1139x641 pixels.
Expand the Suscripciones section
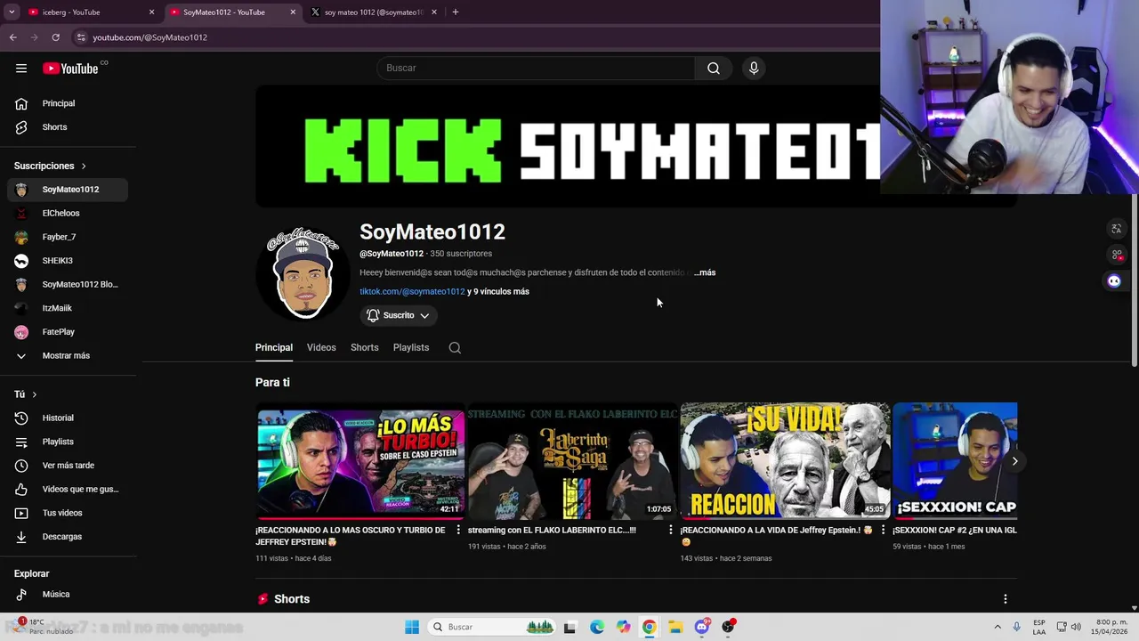click(x=50, y=166)
